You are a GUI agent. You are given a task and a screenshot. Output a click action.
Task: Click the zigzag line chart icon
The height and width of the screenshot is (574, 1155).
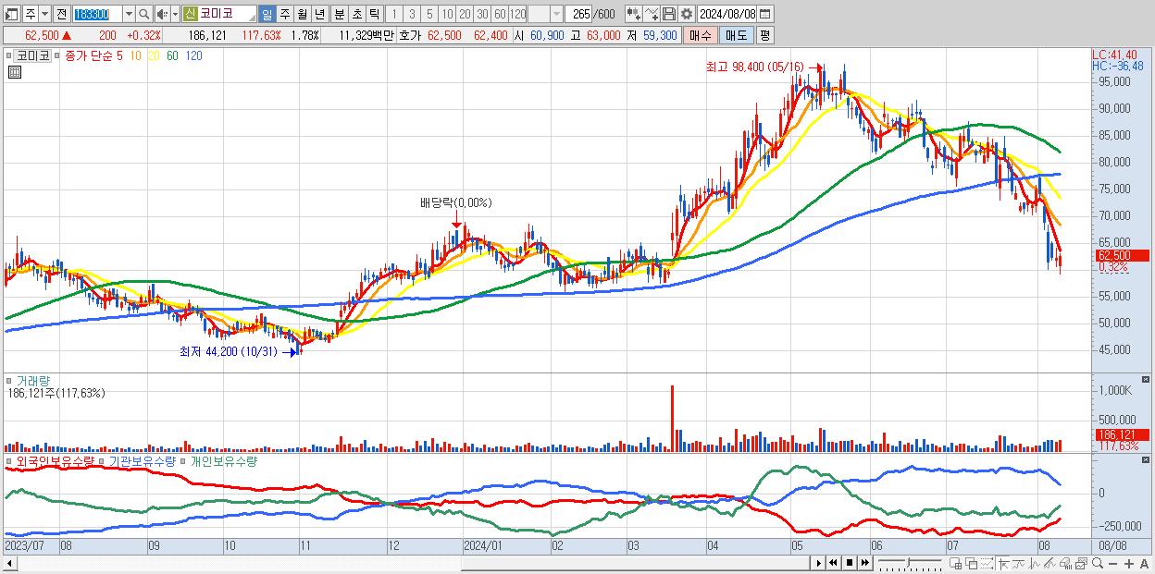click(1034, 564)
